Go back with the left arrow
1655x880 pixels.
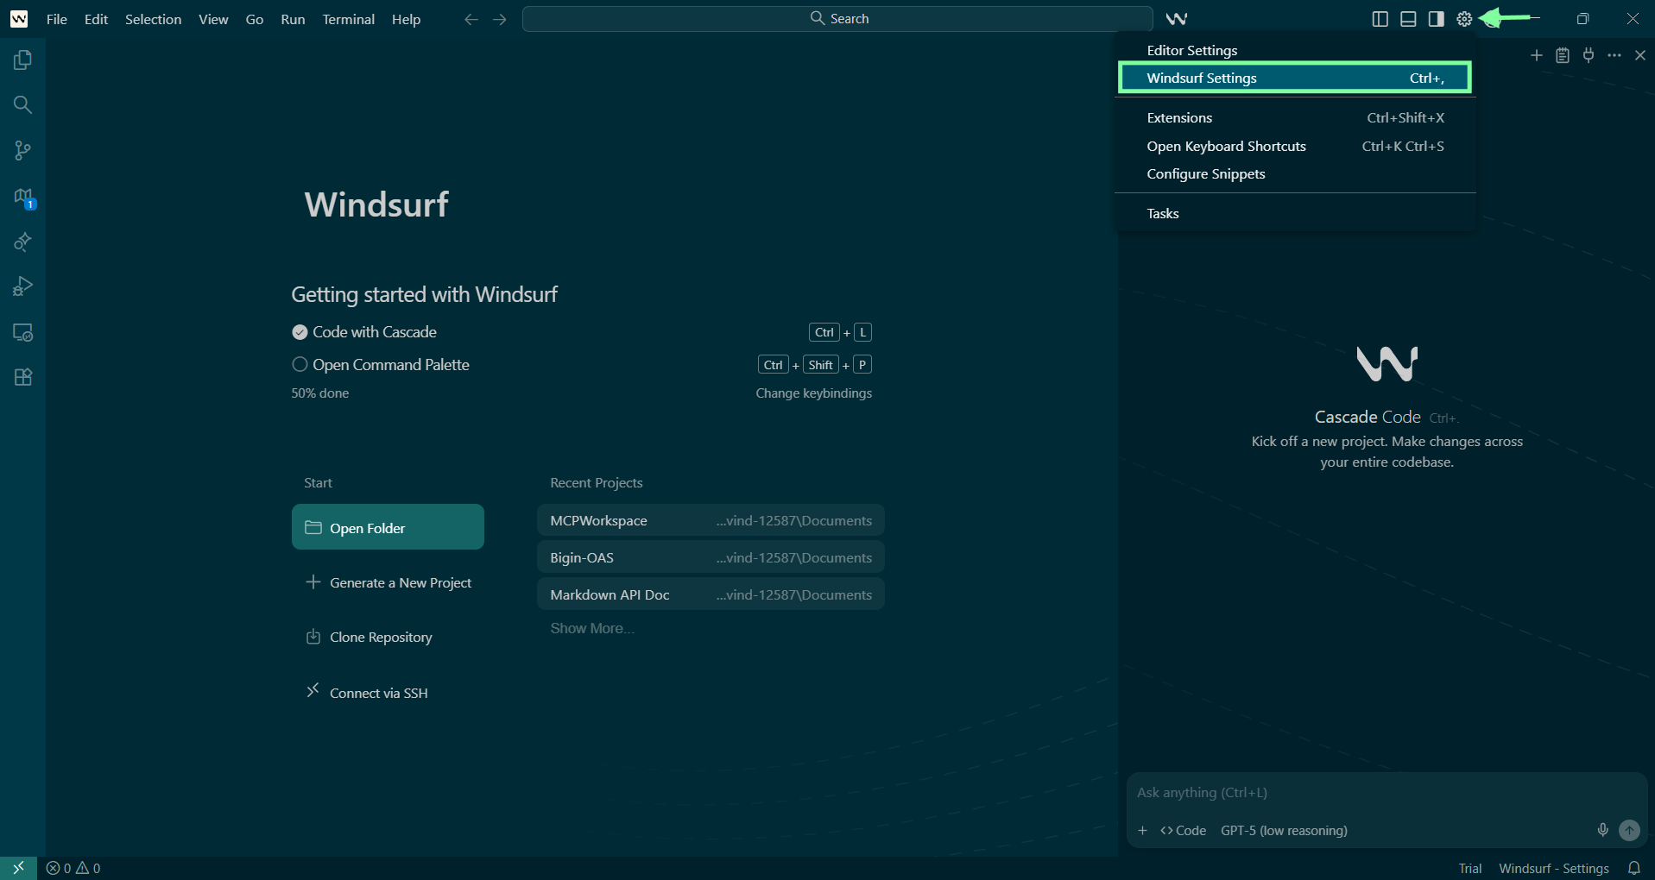[471, 19]
